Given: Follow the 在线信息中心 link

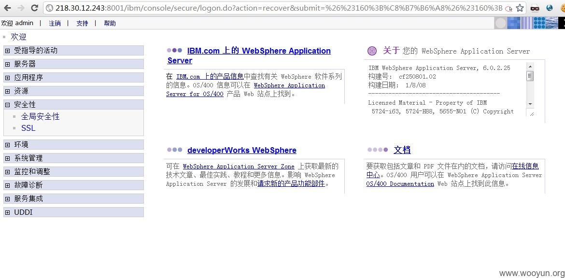Looking at the screenshot, I should pyautogui.click(x=452, y=171).
